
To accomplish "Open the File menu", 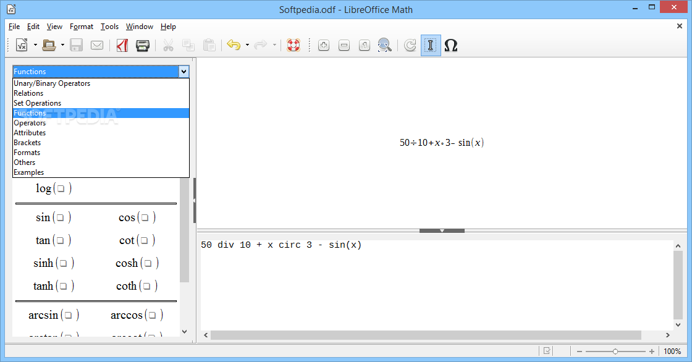I will (x=14, y=27).
